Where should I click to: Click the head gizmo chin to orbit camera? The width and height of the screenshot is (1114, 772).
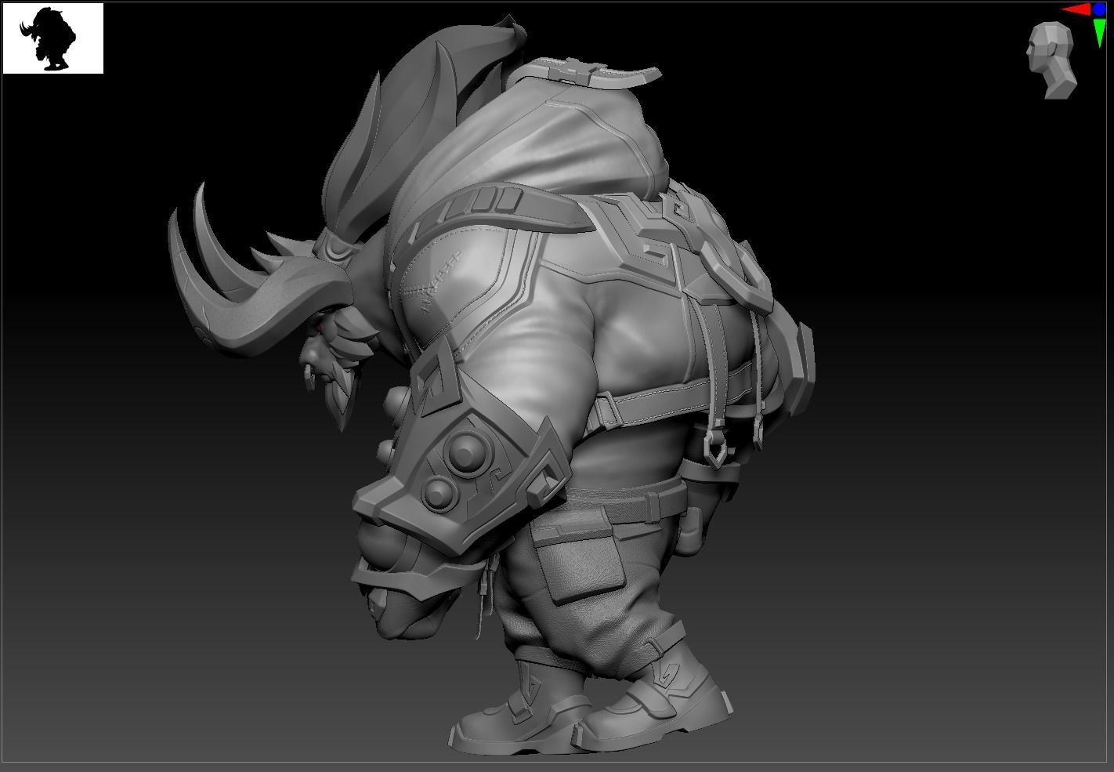1034,69
